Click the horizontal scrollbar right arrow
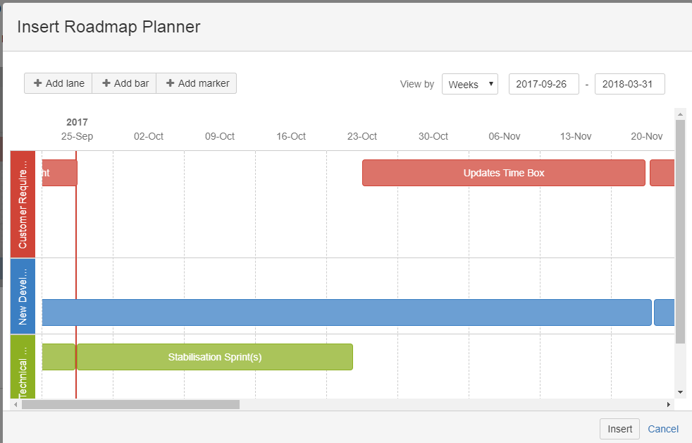Viewport: 692px width, 443px height. click(x=669, y=405)
